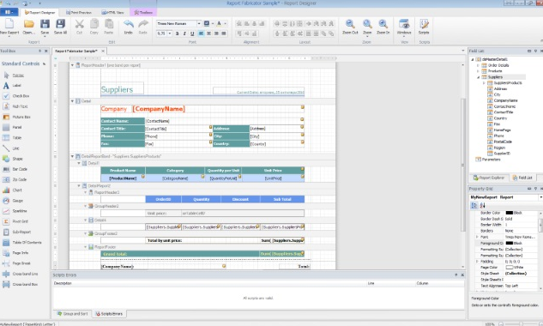
Task: Expand the Font property in Property Grid
Action: click(x=477, y=237)
